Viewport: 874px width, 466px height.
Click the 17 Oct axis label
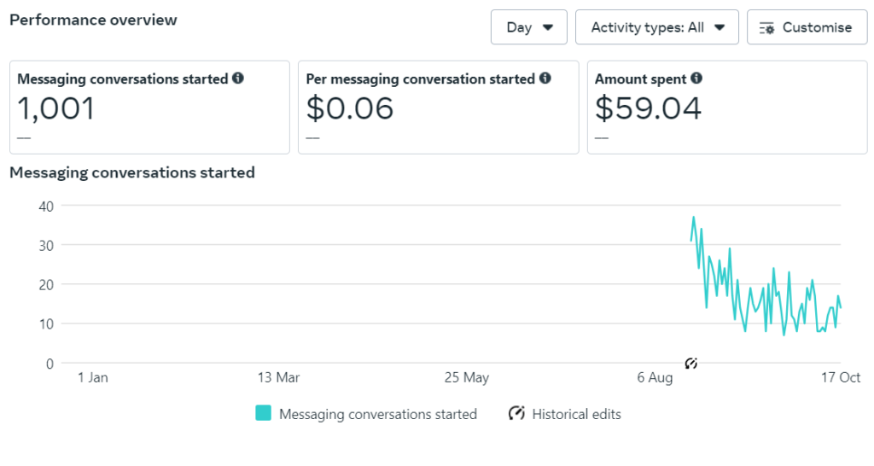tap(841, 377)
